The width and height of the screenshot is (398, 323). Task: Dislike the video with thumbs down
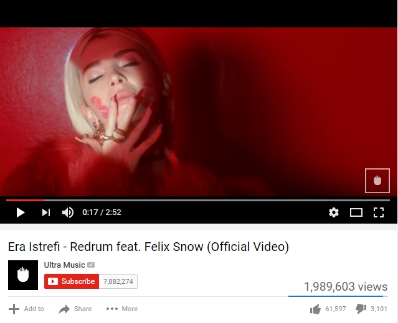tap(371, 309)
